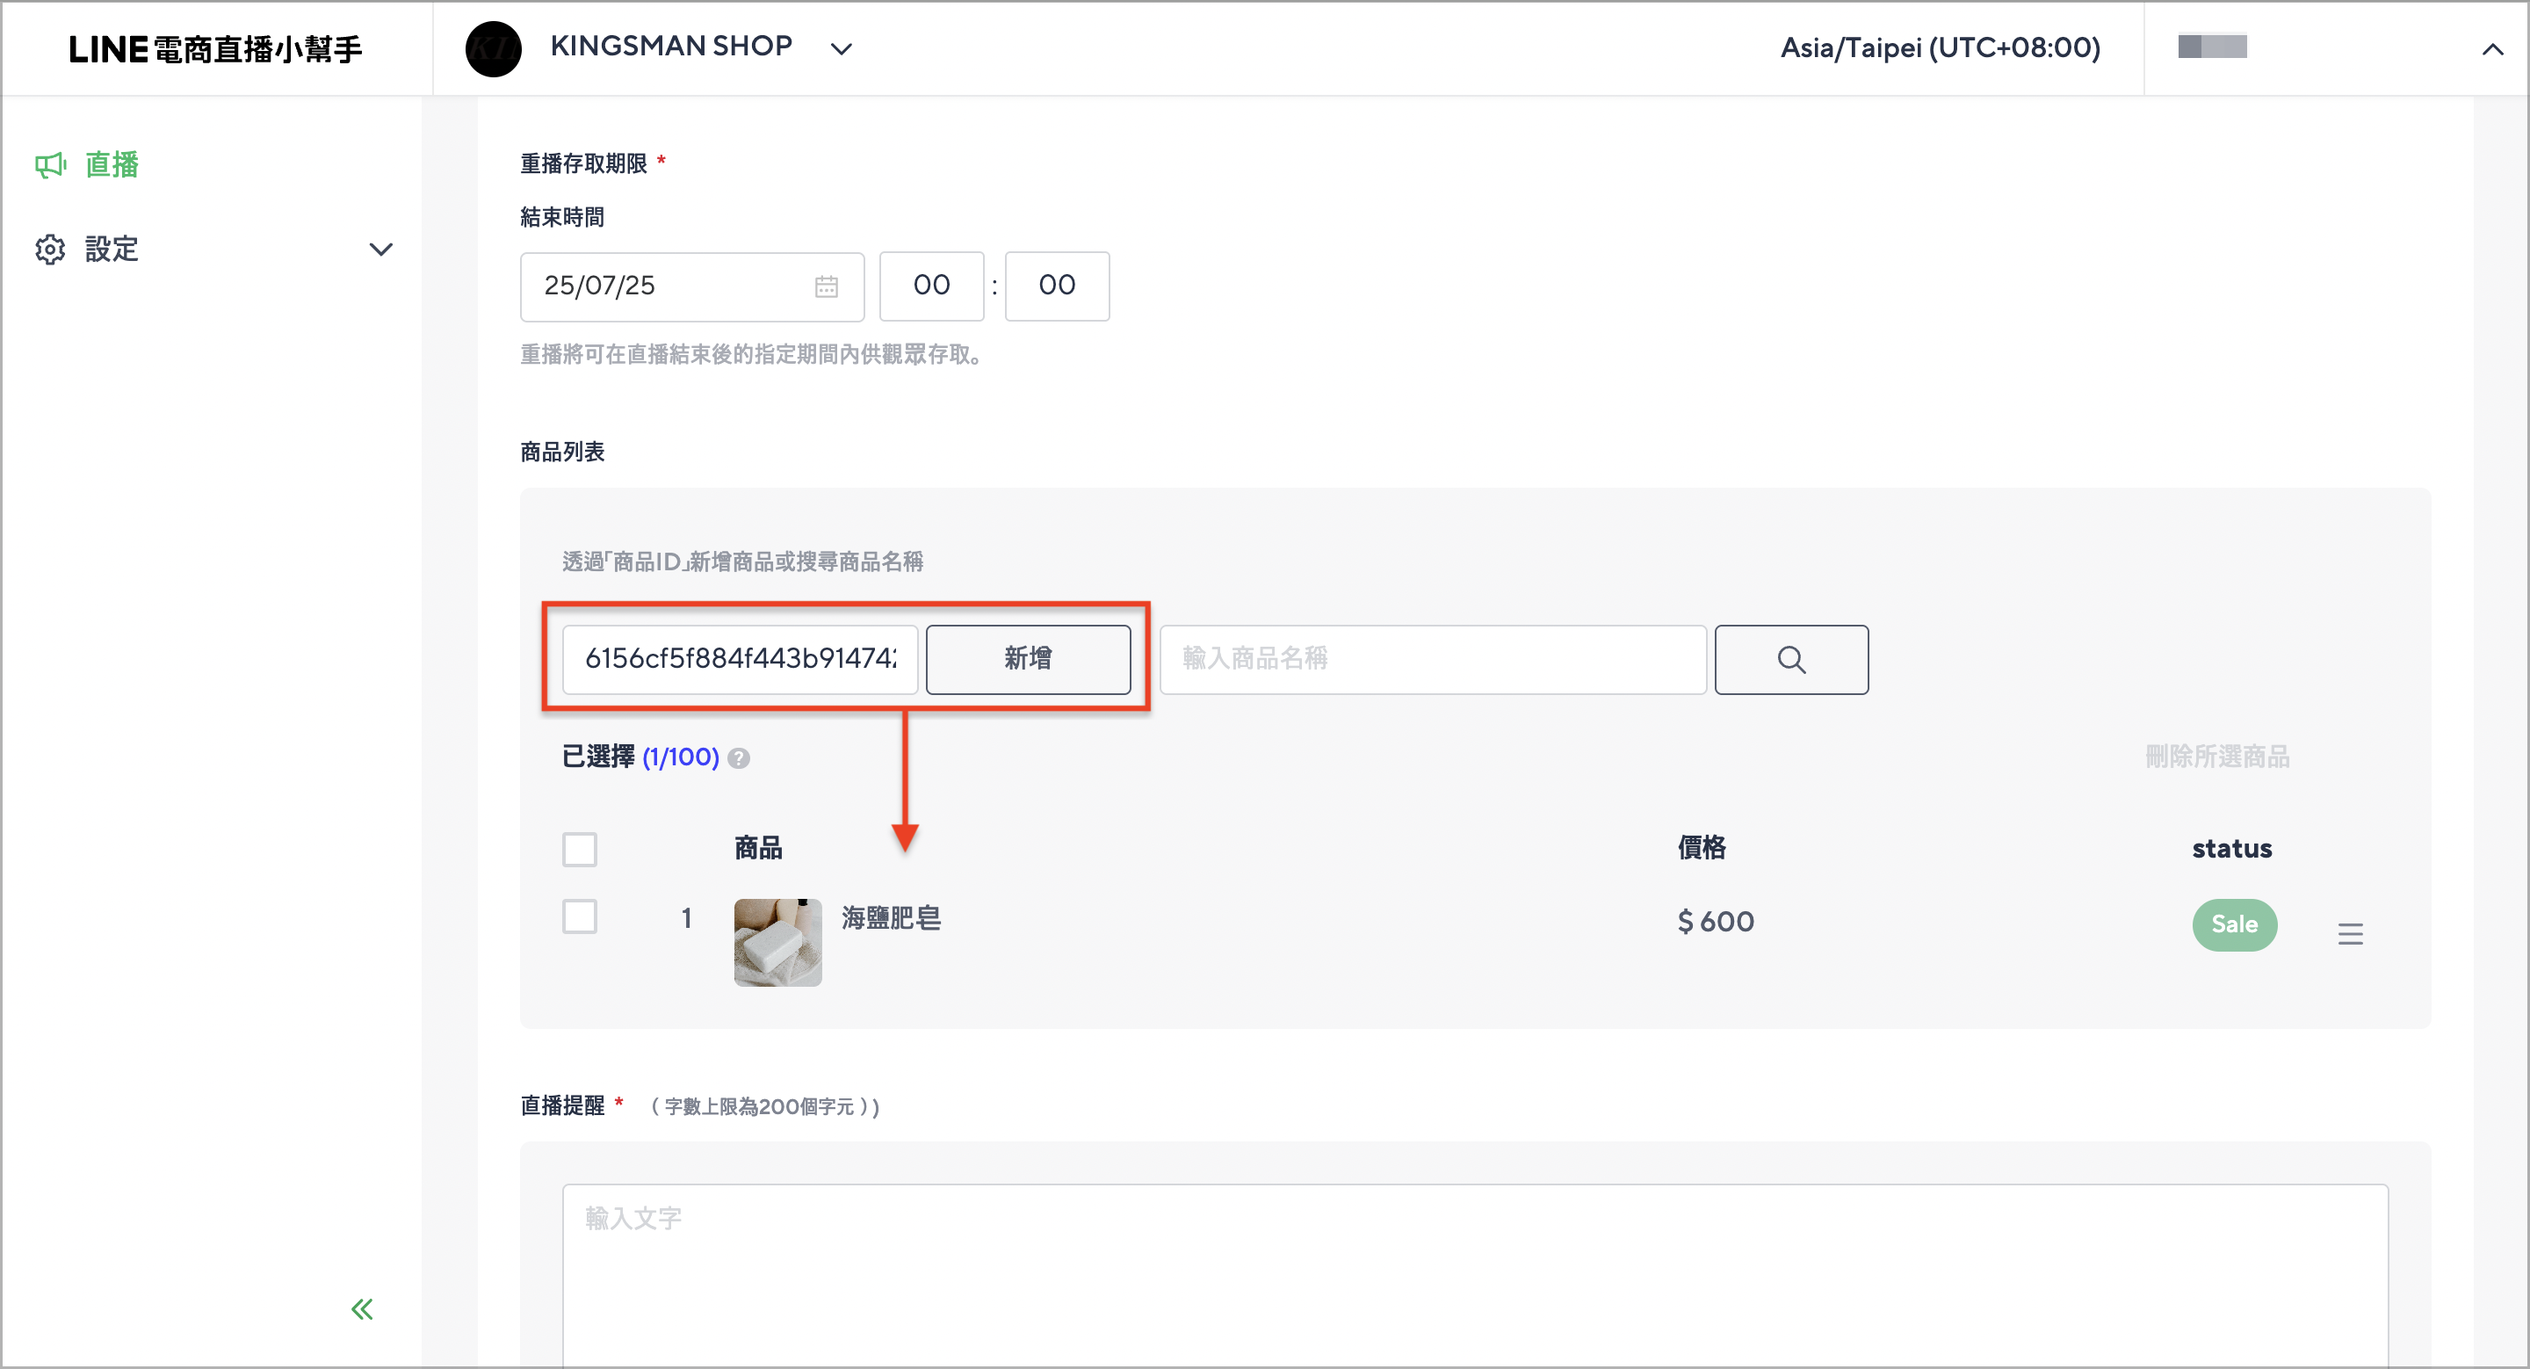Image resolution: width=2530 pixels, height=1369 pixels.
Task: Click the 海鹽肥皂 product thumbnail
Action: (x=777, y=942)
